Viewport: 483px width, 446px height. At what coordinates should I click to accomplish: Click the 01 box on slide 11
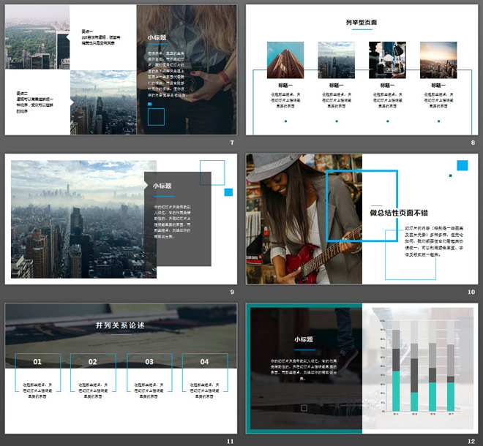[37, 372]
